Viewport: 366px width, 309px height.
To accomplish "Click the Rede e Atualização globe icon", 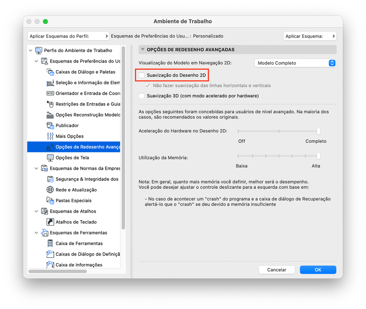I will click(x=50, y=190).
